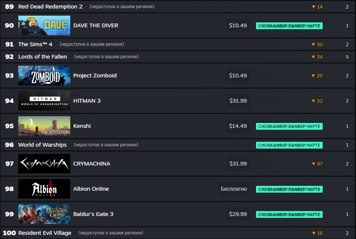Viewport: 356px width, 239px height.
Task: Open the DAVE THE DIVER game thumbnail
Action: pyautogui.click(x=44, y=26)
